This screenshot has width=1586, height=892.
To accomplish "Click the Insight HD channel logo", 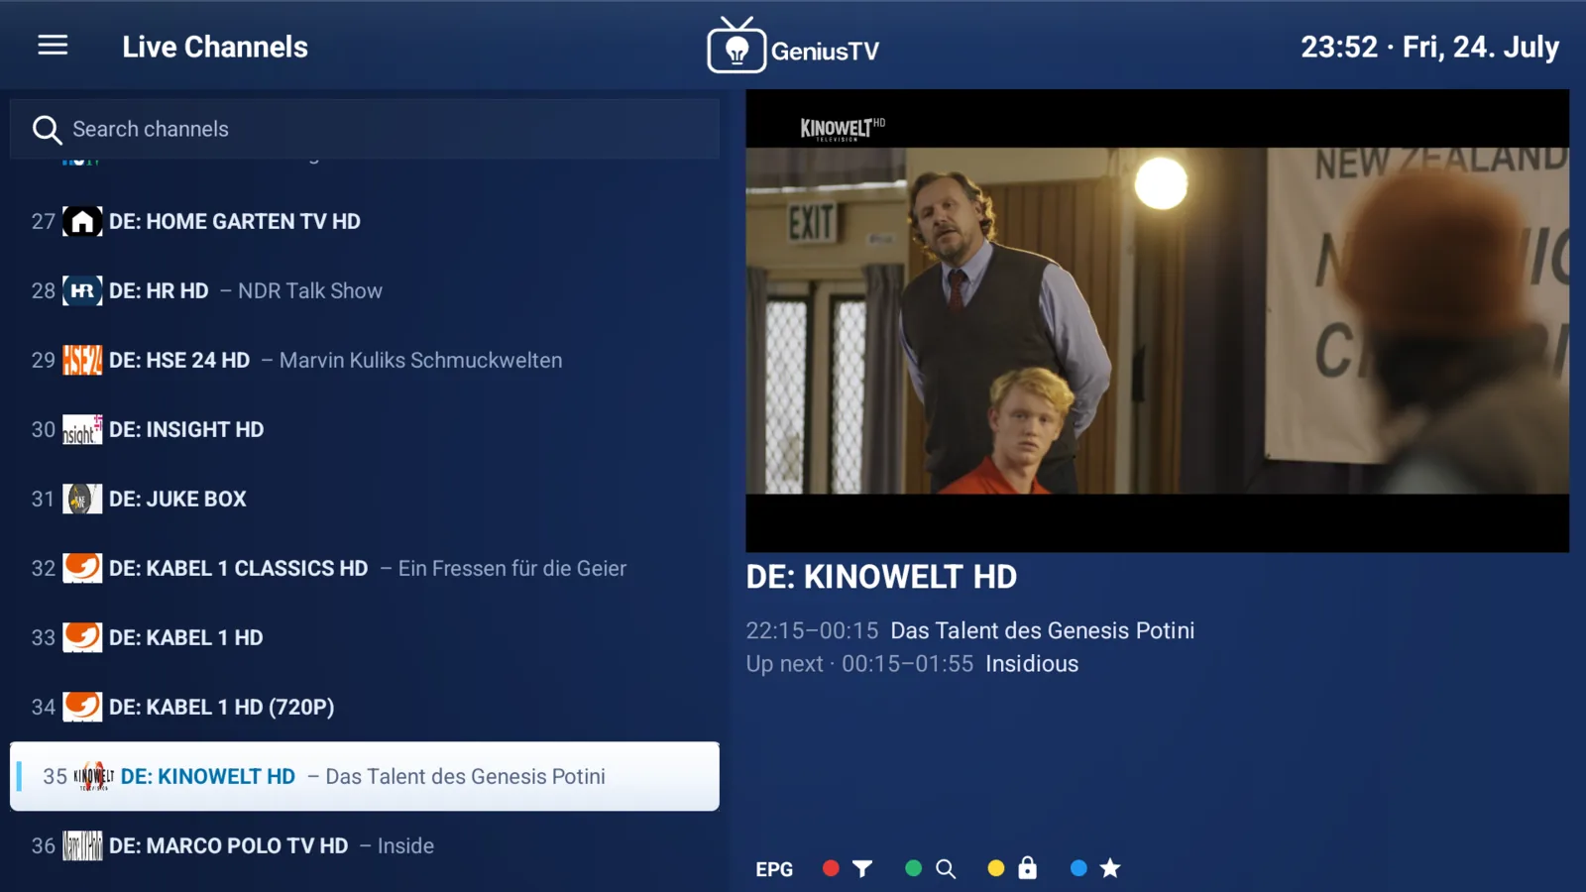I will [x=82, y=429].
